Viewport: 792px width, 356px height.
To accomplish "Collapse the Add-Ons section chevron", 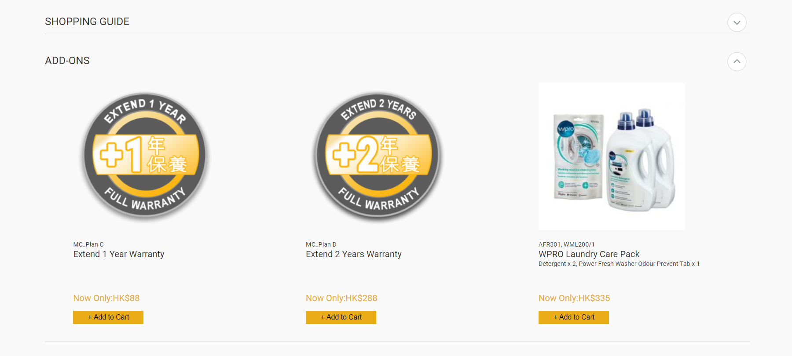I will [737, 62].
